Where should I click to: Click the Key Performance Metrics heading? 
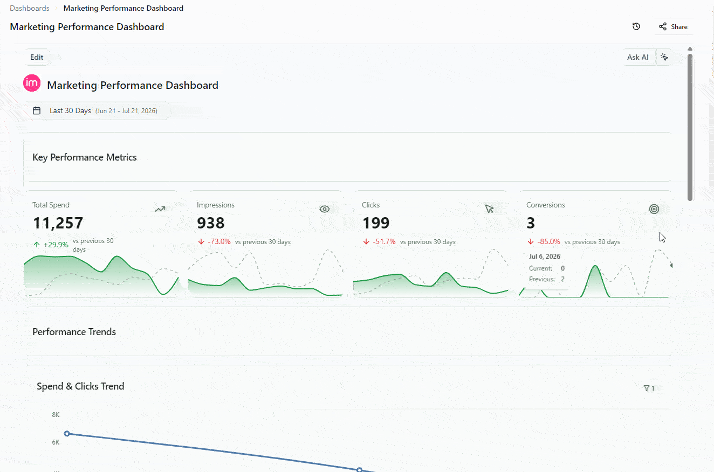point(85,157)
